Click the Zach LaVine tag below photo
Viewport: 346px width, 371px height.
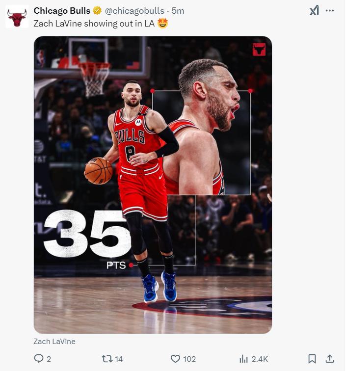pos(54,341)
